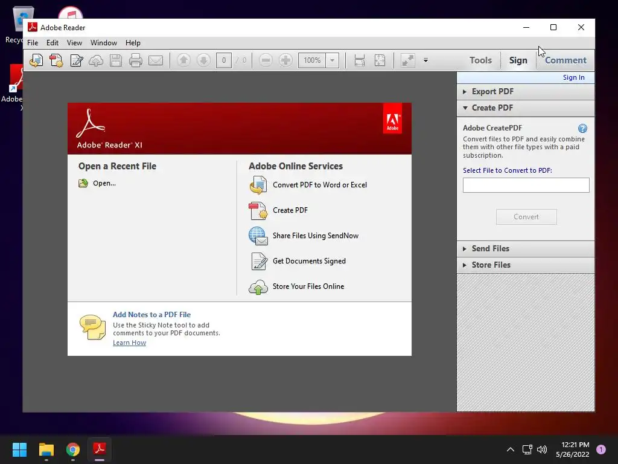Click the fit width scrolling icon
Screen dimensions: 618x464
(x=360, y=60)
